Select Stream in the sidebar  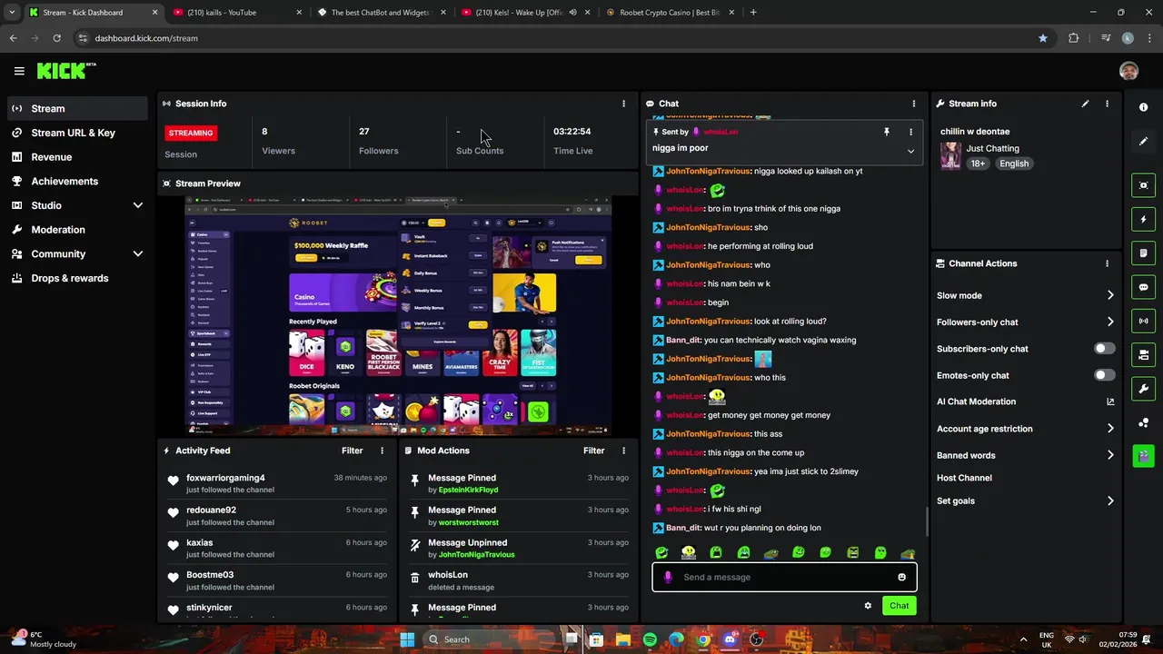(x=77, y=108)
